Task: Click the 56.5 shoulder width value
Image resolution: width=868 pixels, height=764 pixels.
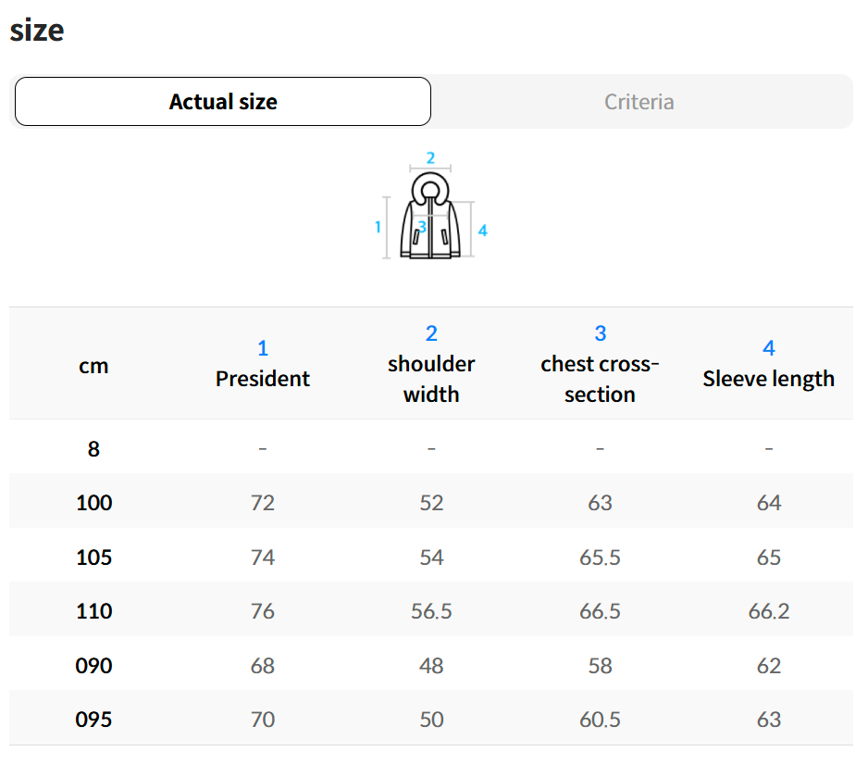Action: [431, 611]
